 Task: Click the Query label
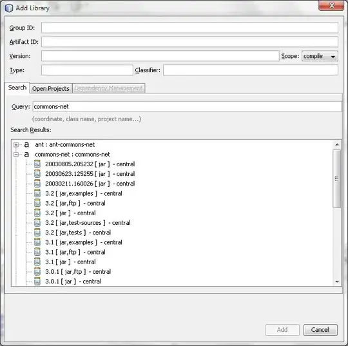coord(21,107)
